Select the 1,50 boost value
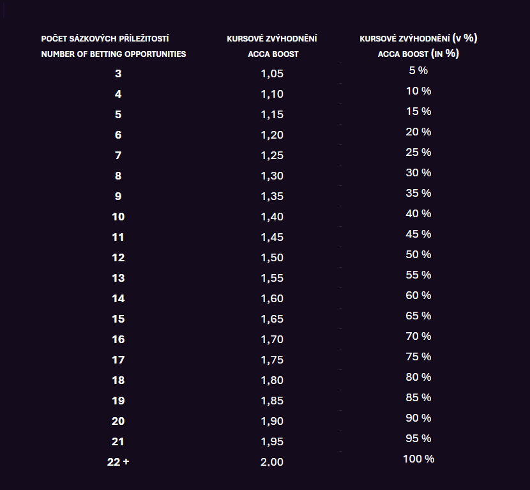This screenshot has height=490, width=530. (x=272, y=257)
